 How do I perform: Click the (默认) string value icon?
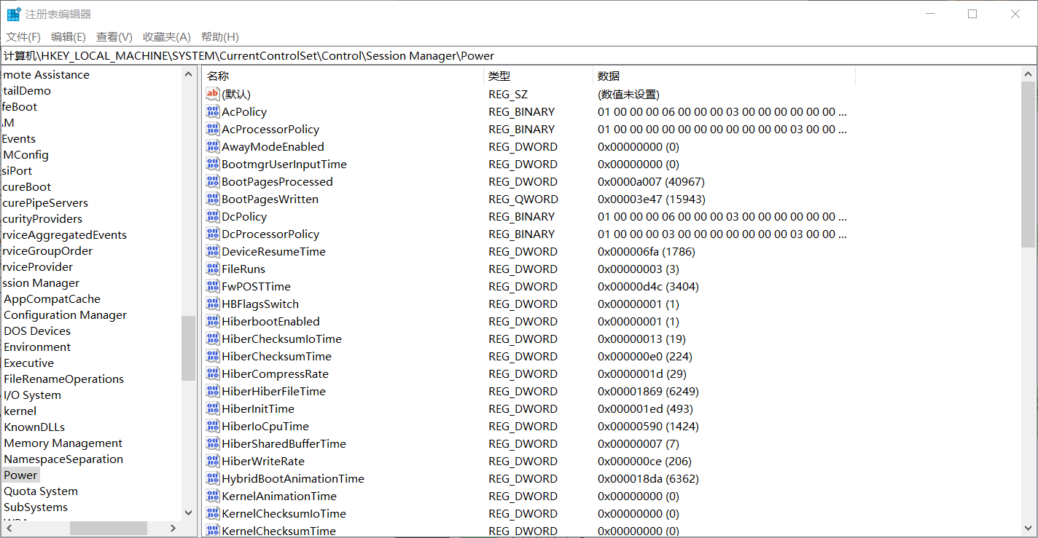tap(213, 94)
